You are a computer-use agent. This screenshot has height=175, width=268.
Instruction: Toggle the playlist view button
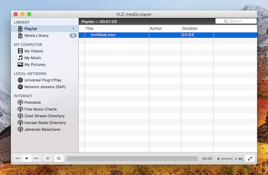click(x=59, y=158)
